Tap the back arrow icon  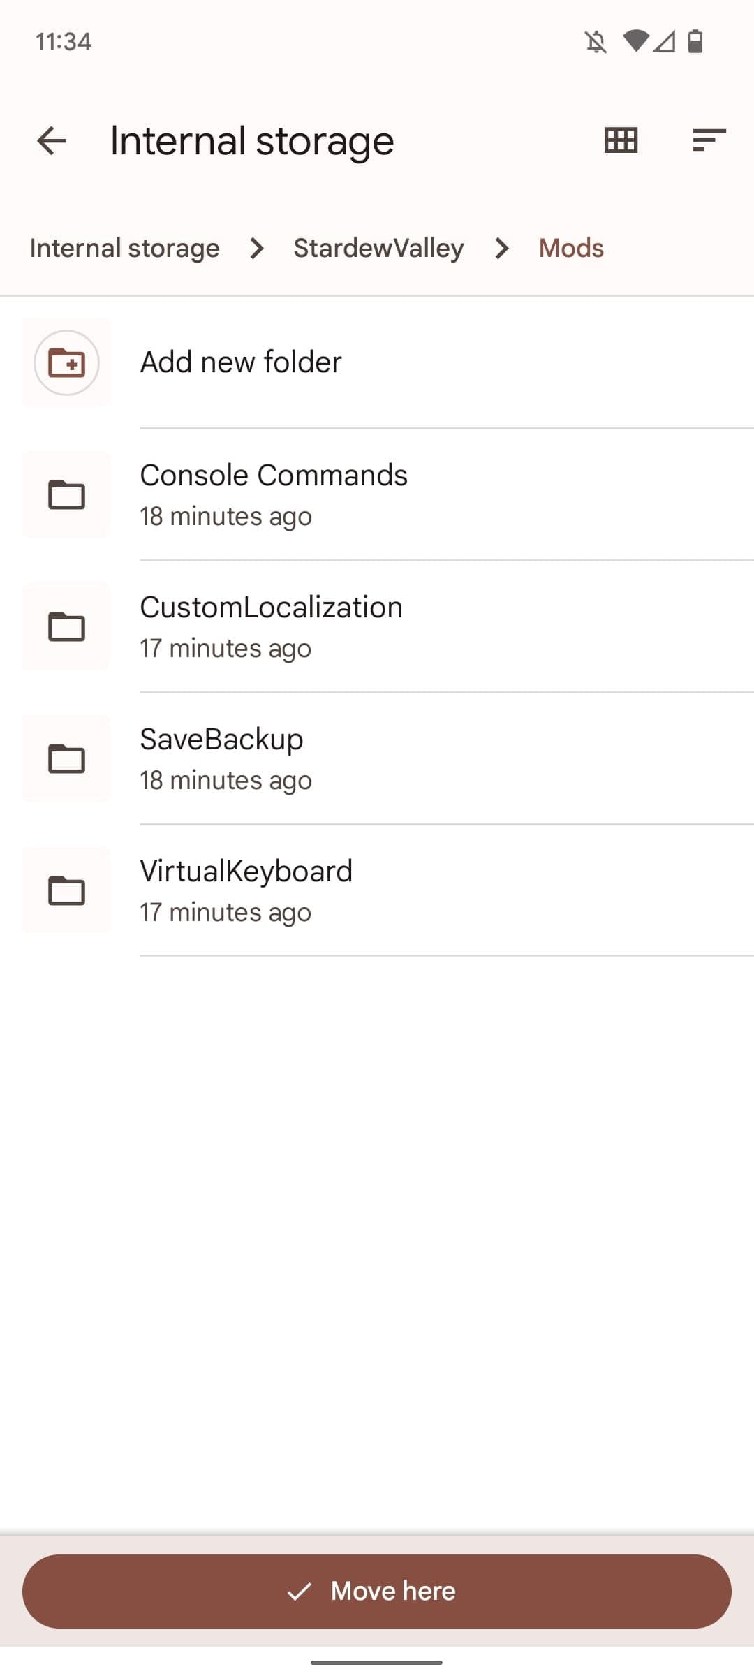(x=52, y=141)
